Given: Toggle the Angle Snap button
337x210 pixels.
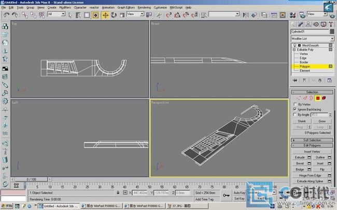Looking at the screenshot, I should (177, 15).
